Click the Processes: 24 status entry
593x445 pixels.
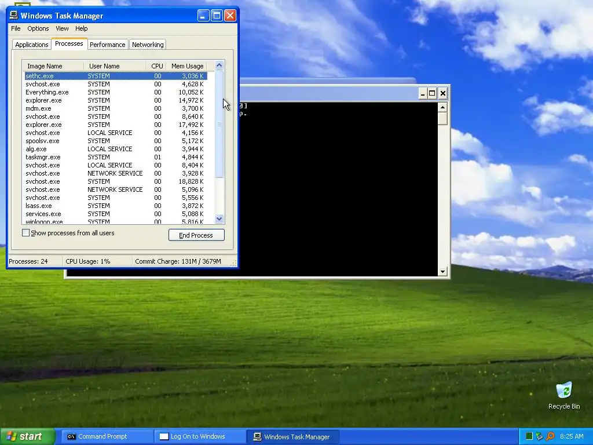click(x=28, y=261)
